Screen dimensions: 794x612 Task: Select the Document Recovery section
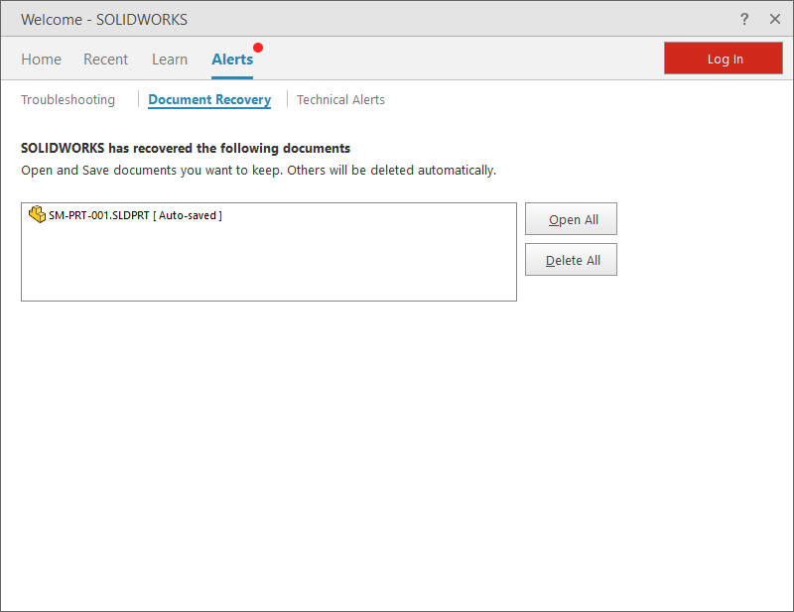[209, 99]
